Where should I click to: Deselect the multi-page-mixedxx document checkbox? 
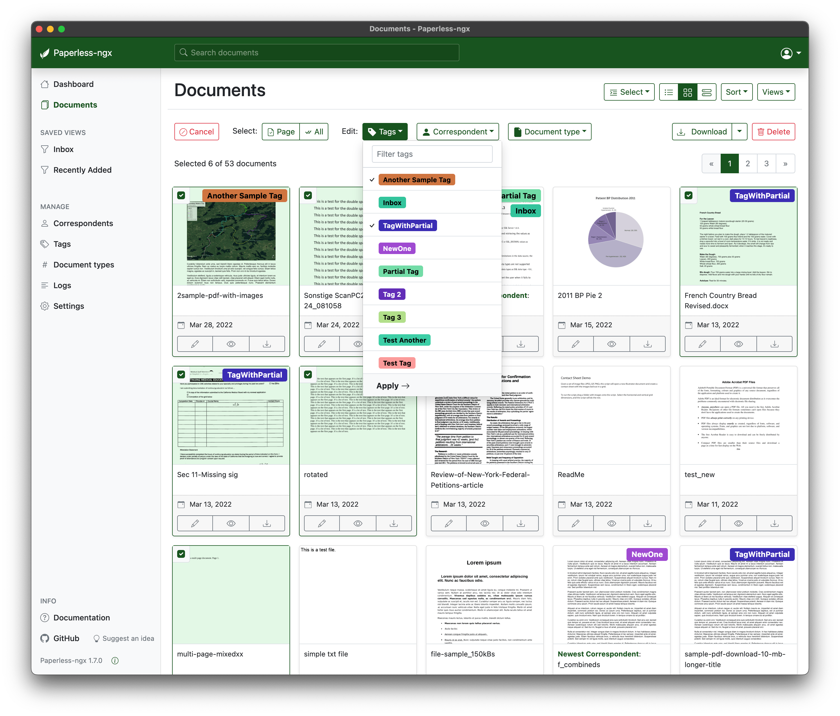181,554
